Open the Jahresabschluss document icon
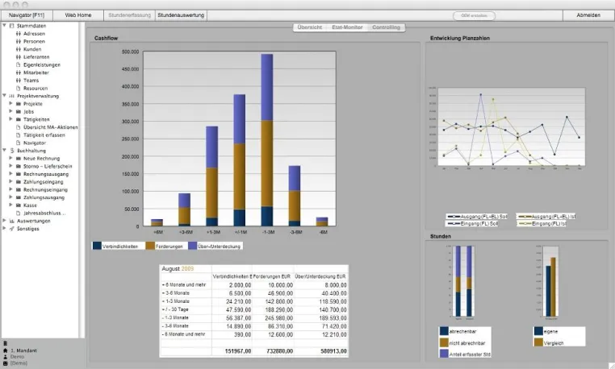The image size is (615, 369). tap(18, 213)
